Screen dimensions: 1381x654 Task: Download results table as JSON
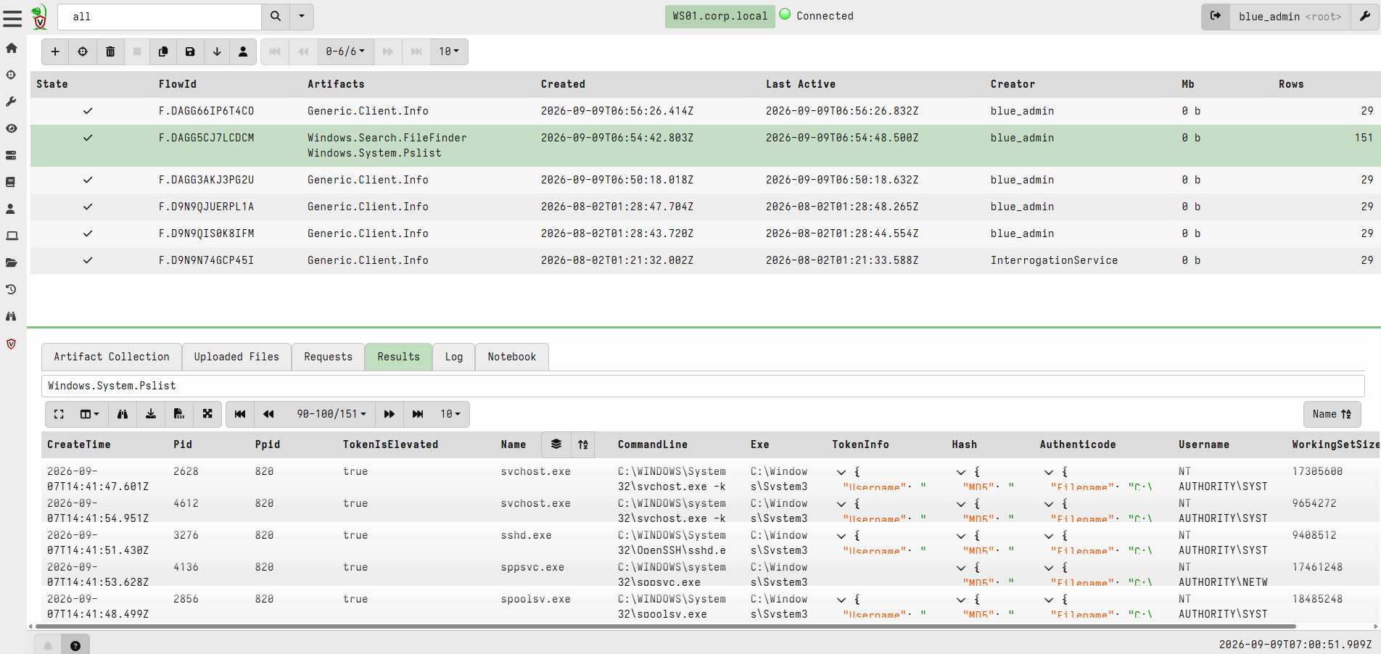coord(151,414)
